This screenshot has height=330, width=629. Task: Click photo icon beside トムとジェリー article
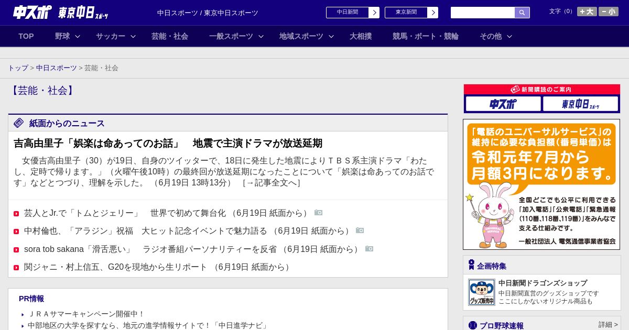319,213
